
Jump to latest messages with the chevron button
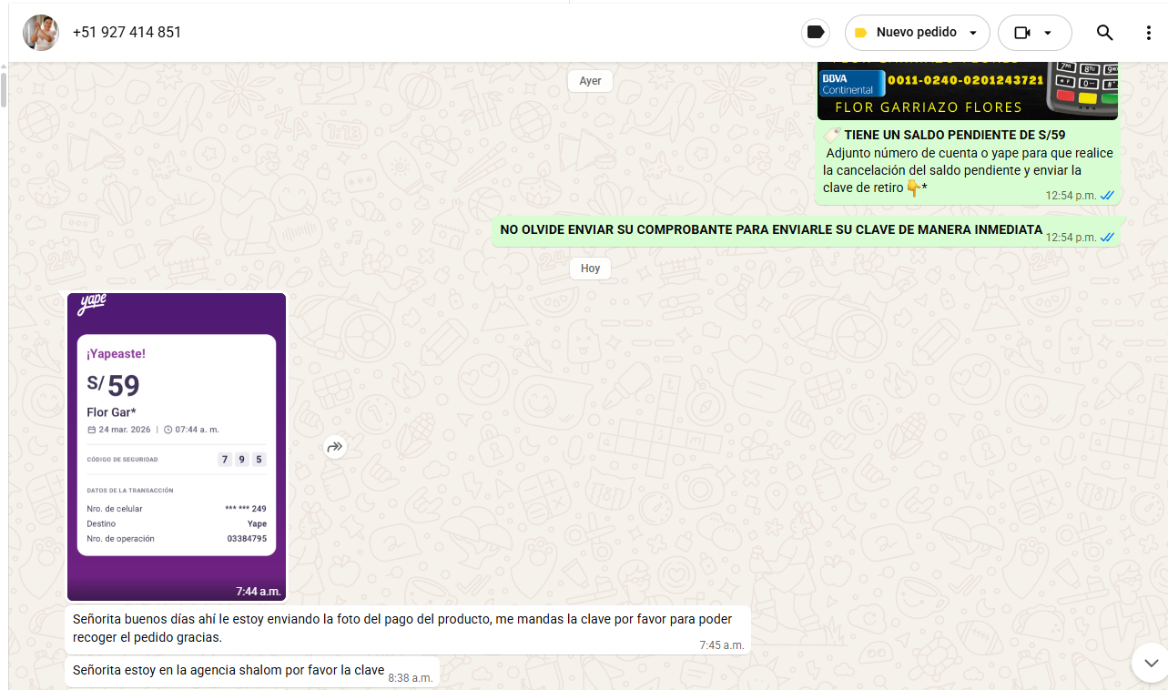coord(1150,663)
